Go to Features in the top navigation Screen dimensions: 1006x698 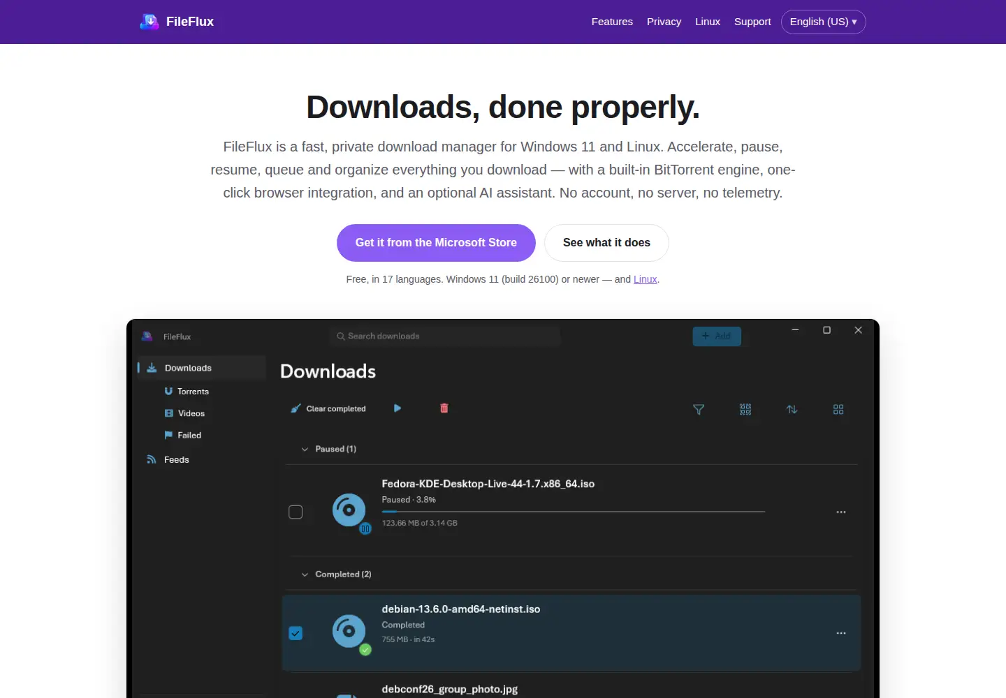[612, 22]
